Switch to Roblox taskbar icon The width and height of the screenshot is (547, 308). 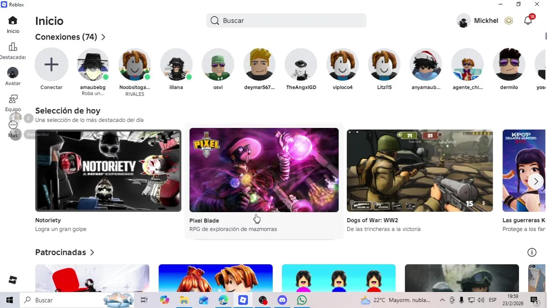(243, 300)
